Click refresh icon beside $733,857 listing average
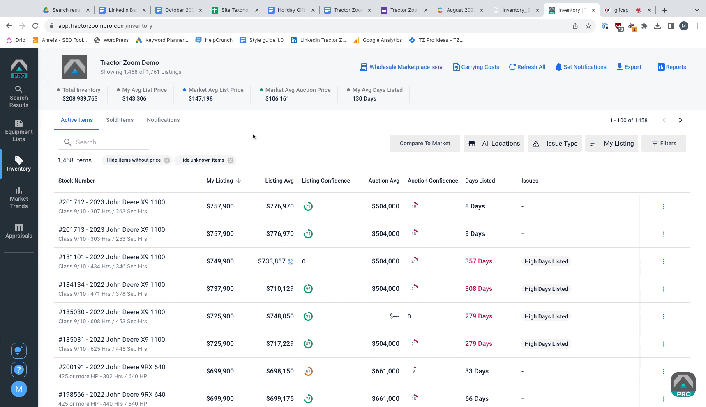Viewport: 706px width, 407px height. [291, 261]
